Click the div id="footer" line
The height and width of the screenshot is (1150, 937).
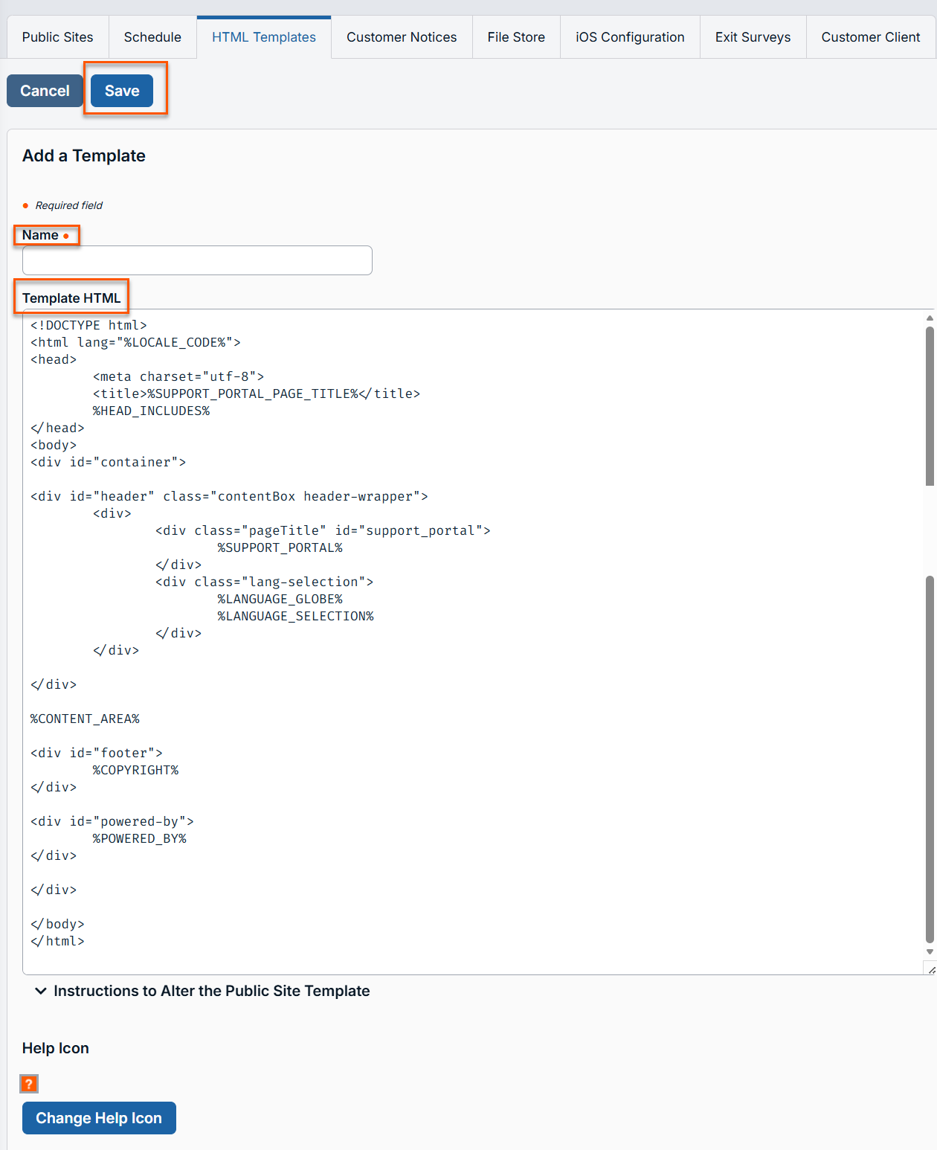coord(97,753)
